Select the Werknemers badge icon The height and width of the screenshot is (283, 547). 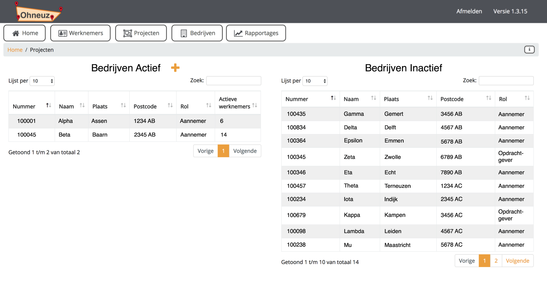pos(62,33)
